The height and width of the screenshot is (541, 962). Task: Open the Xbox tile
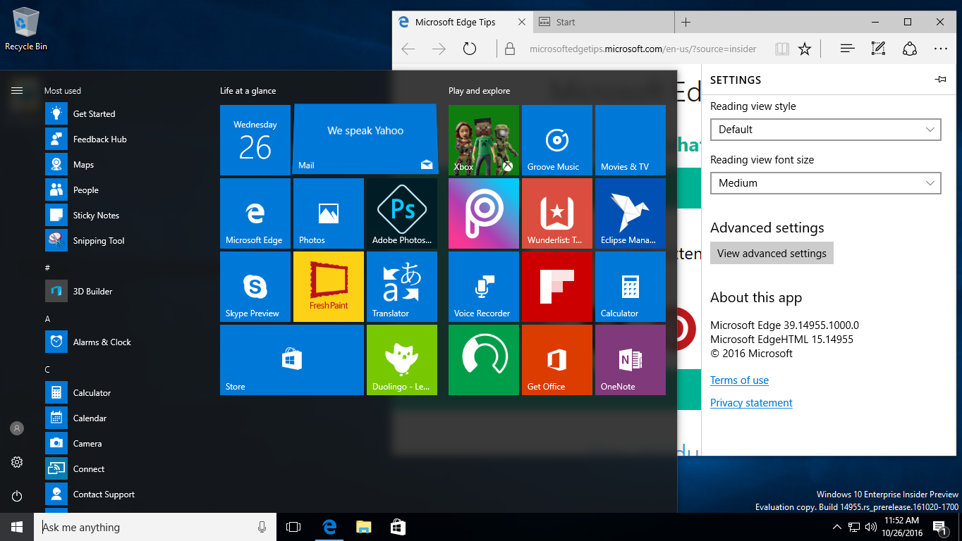[x=484, y=140]
